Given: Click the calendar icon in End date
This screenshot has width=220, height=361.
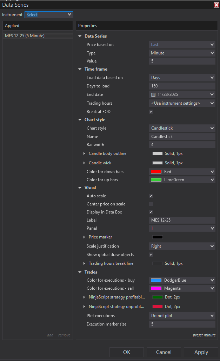Looking at the screenshot, I should pos(153,94).
